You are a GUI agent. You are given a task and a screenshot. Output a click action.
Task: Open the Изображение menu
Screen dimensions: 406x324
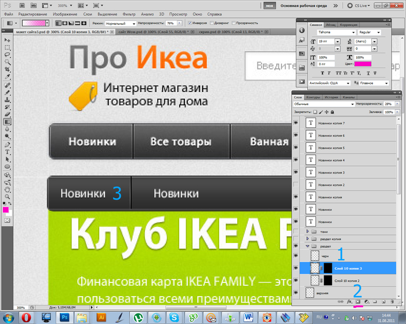65,14
